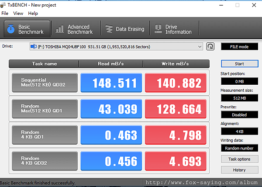Click the drive icon beside F: TOSHIBA
262x187 pixels.
coord(34,46)
